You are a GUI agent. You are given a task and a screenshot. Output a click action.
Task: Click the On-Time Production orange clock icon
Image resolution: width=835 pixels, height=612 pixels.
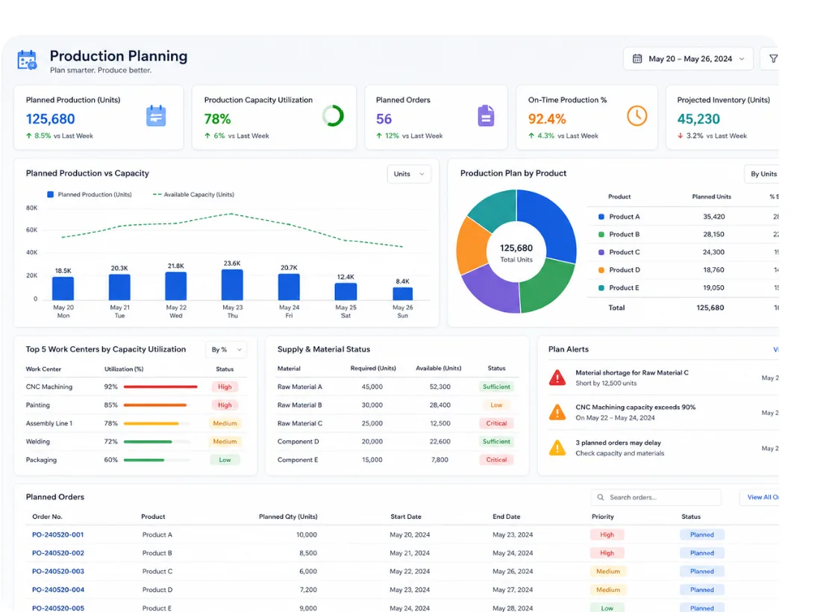tap(637, 116)
